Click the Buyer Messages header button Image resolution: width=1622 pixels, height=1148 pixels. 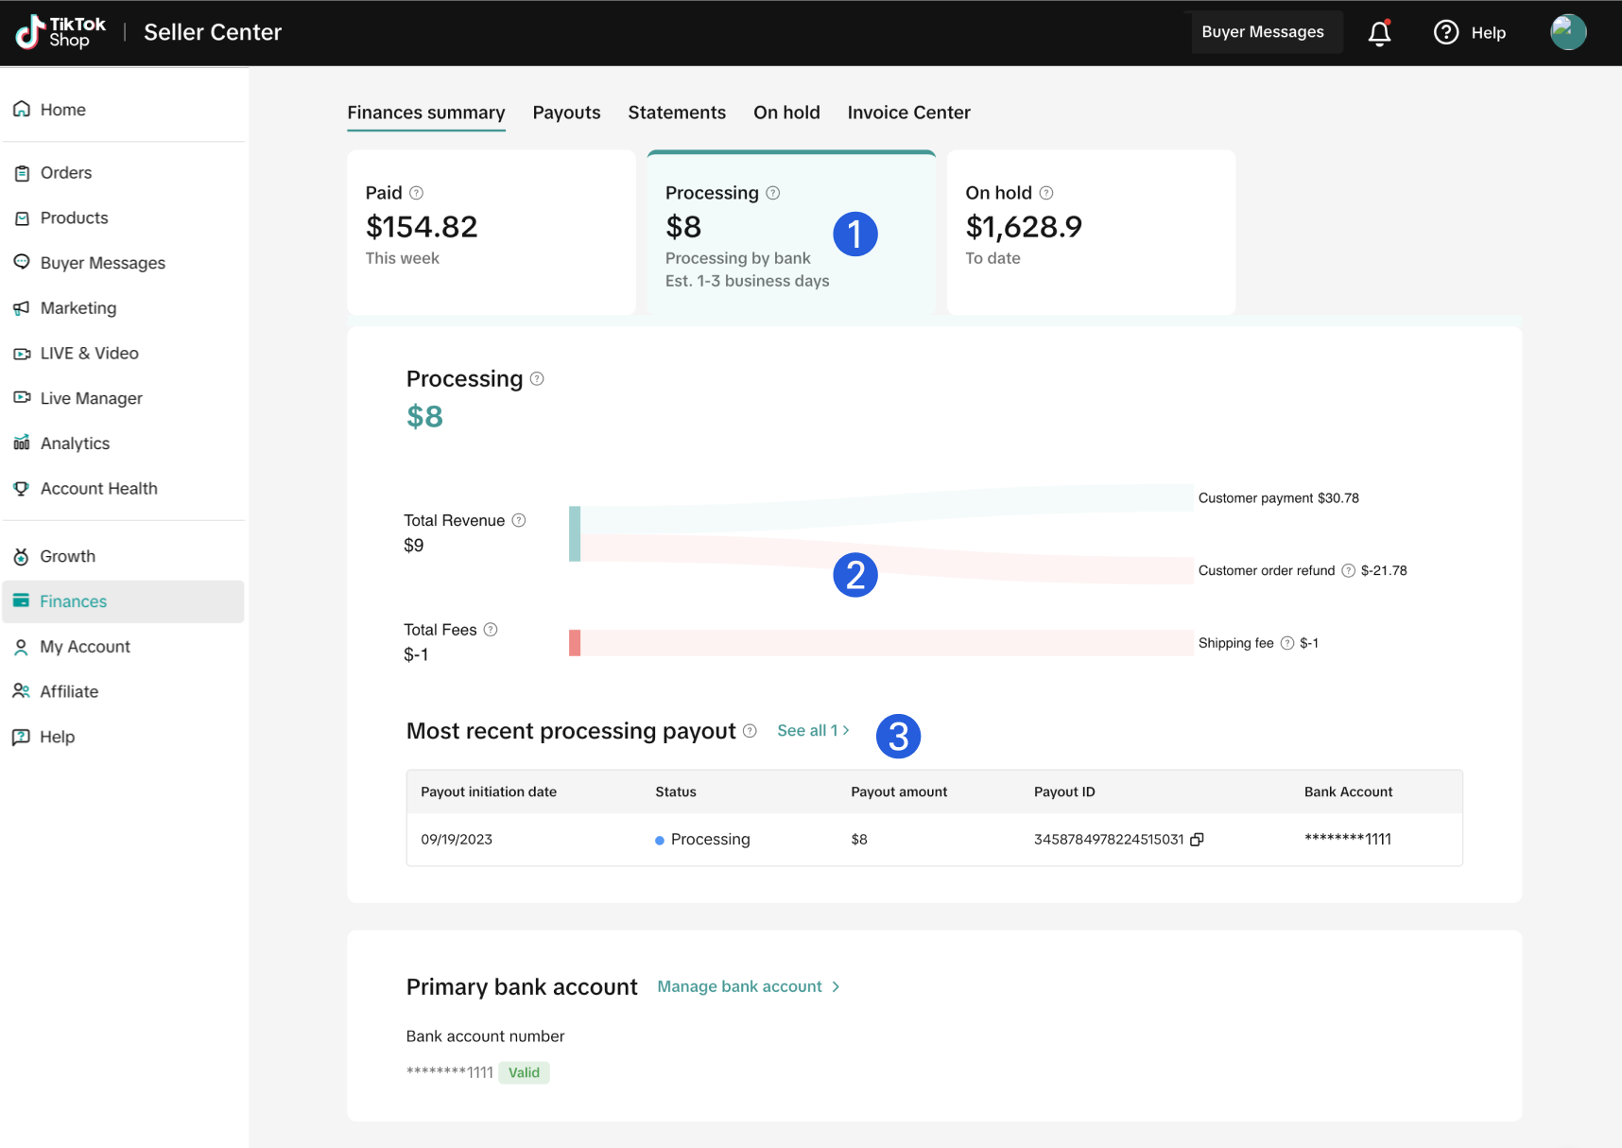(x=1262, y=32)
